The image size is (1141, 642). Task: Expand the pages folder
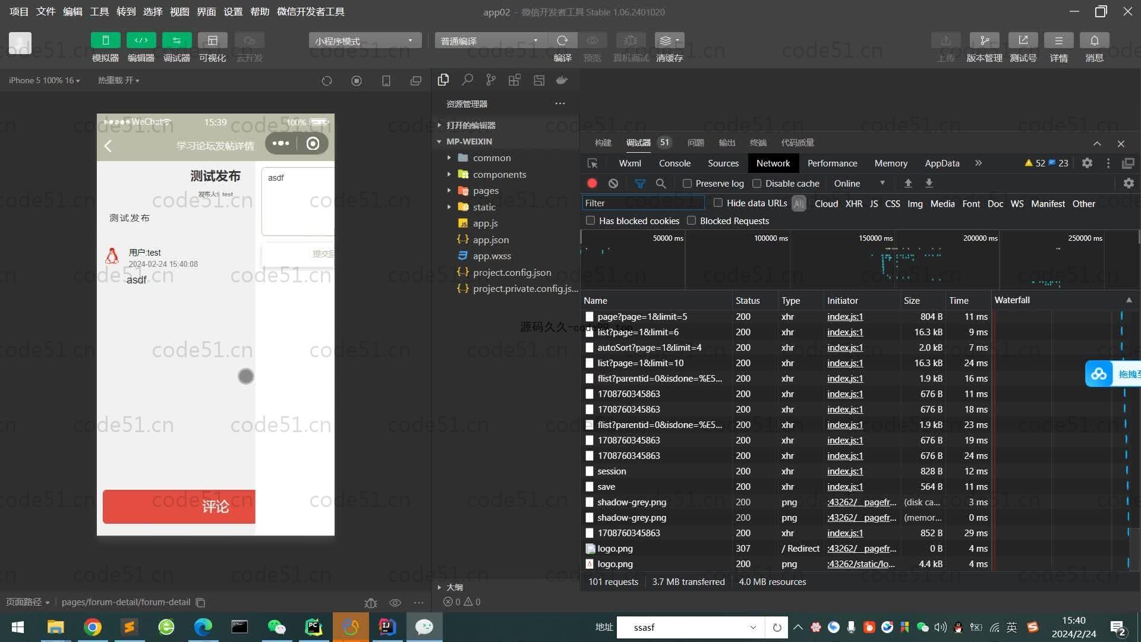486,191
